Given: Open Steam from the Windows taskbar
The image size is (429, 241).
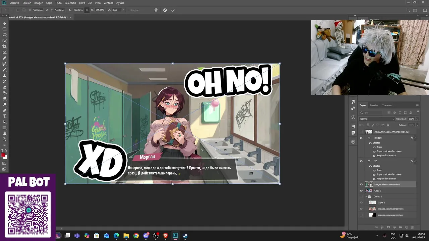Looking at the screenshot, I should 185,236.
